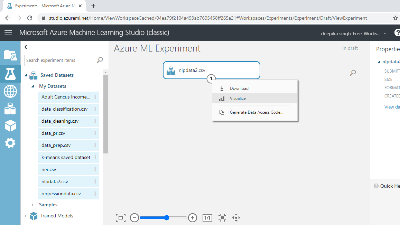Viewport: 400px width, 225px height.
Task: Zoom out with the minus button
Action: pyautogui.click(x=134, y=218)
